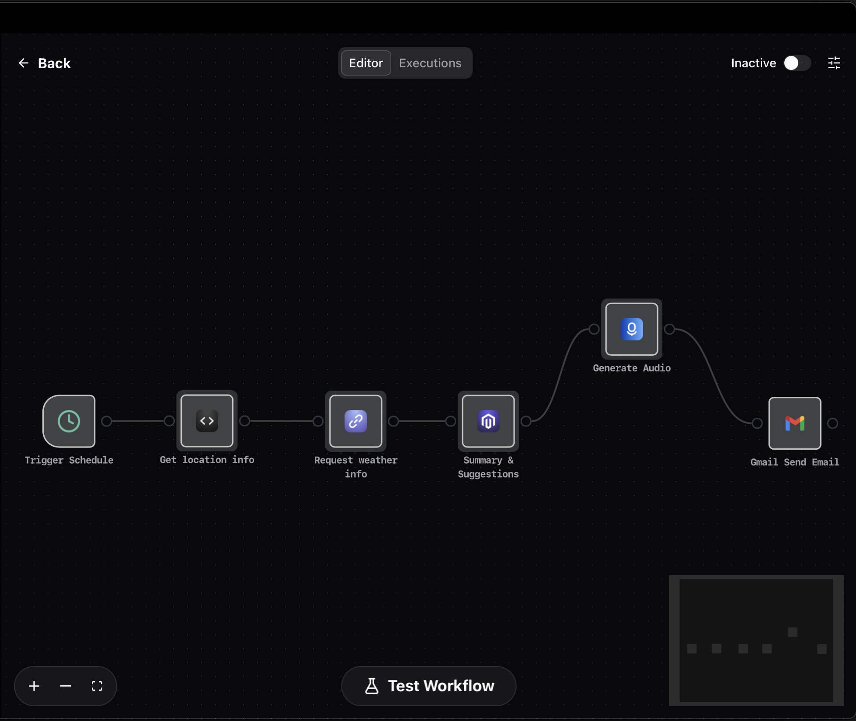Image resolution: width=856 pixels, height=721 pixels.
Task: Toggle the Inactive workflow switch
Action: point(797,63)
